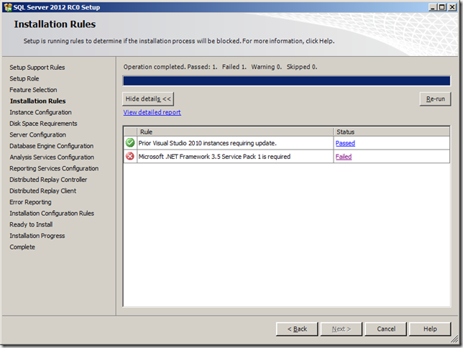Select Setup Role step
The image size is (463, 348).
click(x=24, y=78)
